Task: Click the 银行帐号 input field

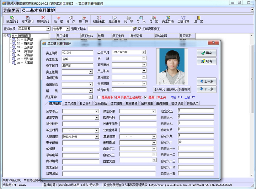Action: 129,90
